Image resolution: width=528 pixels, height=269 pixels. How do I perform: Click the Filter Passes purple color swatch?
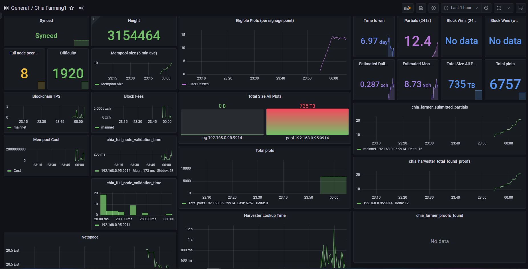point(184,84)
